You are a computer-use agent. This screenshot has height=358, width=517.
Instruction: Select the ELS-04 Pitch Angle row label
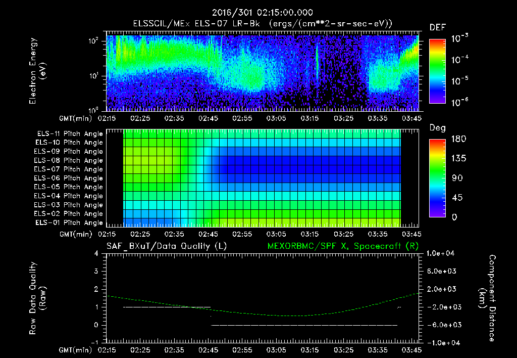tap(69, 196)
